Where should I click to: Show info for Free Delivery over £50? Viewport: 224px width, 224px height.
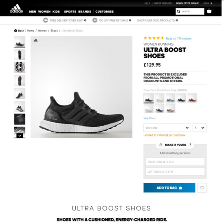85,20
